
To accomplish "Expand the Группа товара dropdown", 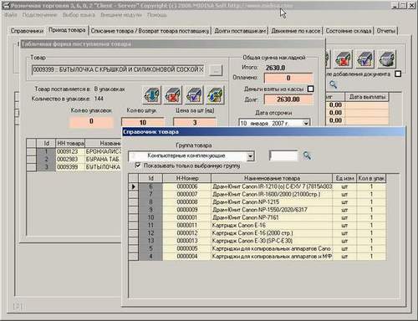I will (250, 156).
